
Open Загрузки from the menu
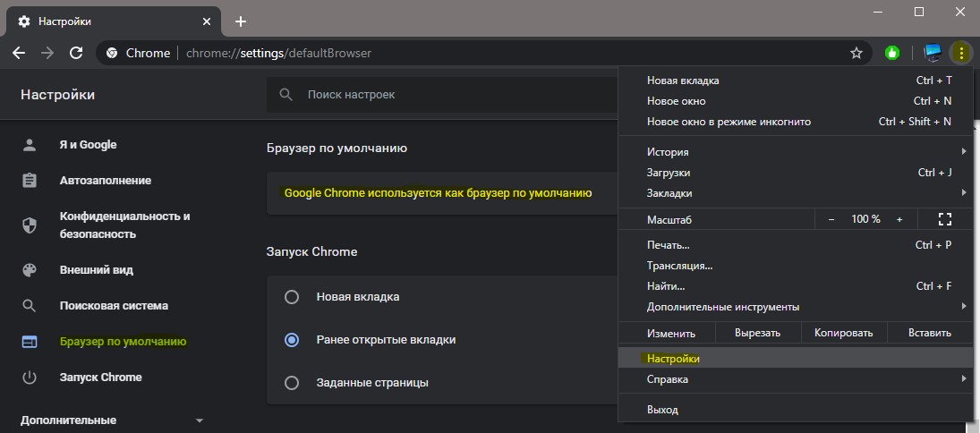795,173
